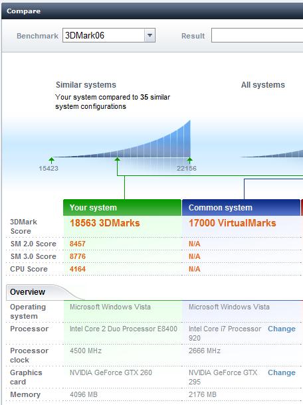
Task: Click the Your system column header
Action: point(122,207)
